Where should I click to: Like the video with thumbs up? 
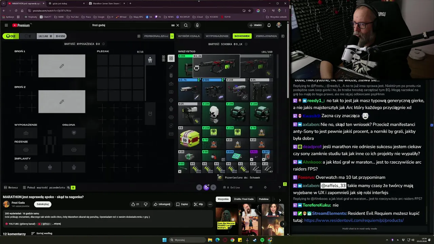(x=135, y=204)
